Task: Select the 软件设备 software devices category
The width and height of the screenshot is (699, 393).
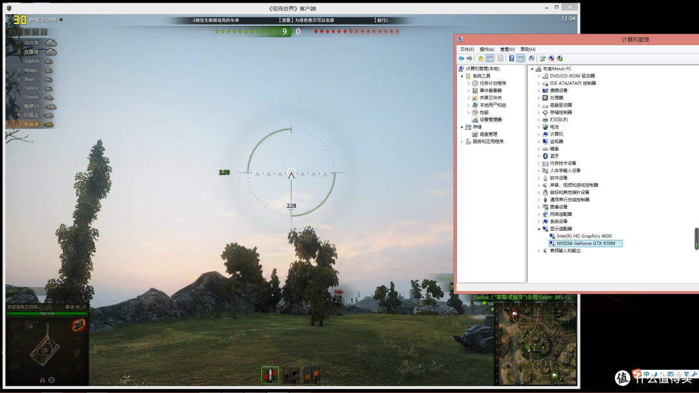Action: tap(559, 178)
